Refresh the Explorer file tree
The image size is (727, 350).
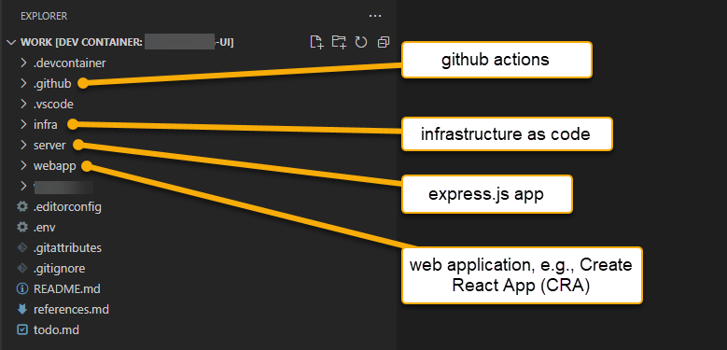361,42
